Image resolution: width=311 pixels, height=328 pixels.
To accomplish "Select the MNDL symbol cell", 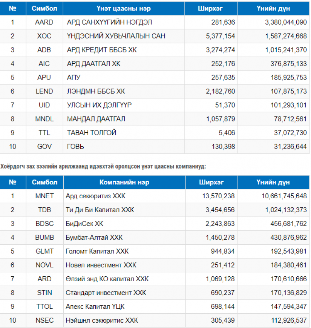I will 44,119.
